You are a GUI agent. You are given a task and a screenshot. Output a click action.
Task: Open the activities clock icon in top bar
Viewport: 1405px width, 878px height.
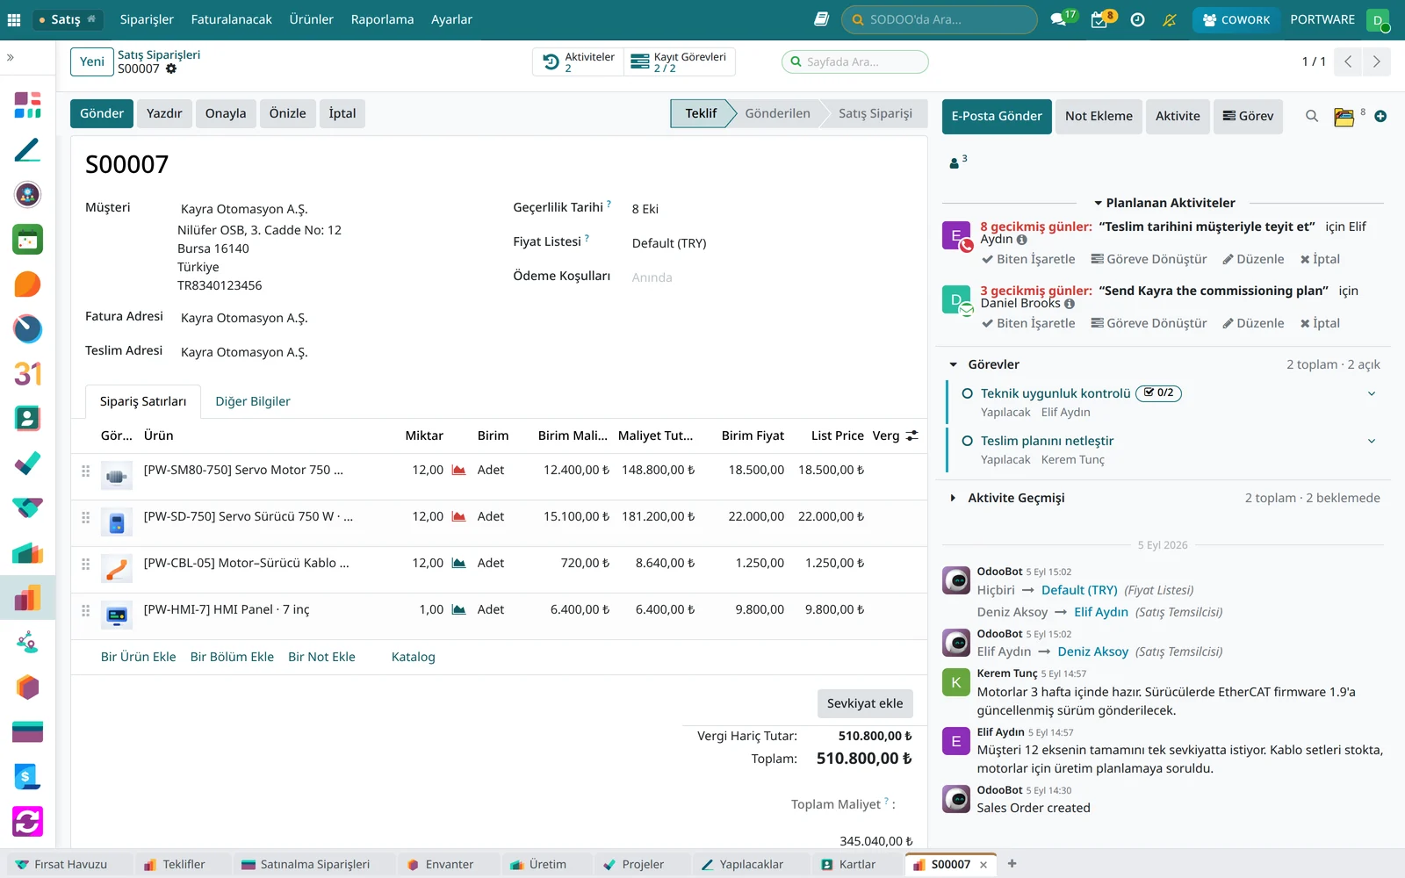pyautogui.click(x=1137, y=19)
